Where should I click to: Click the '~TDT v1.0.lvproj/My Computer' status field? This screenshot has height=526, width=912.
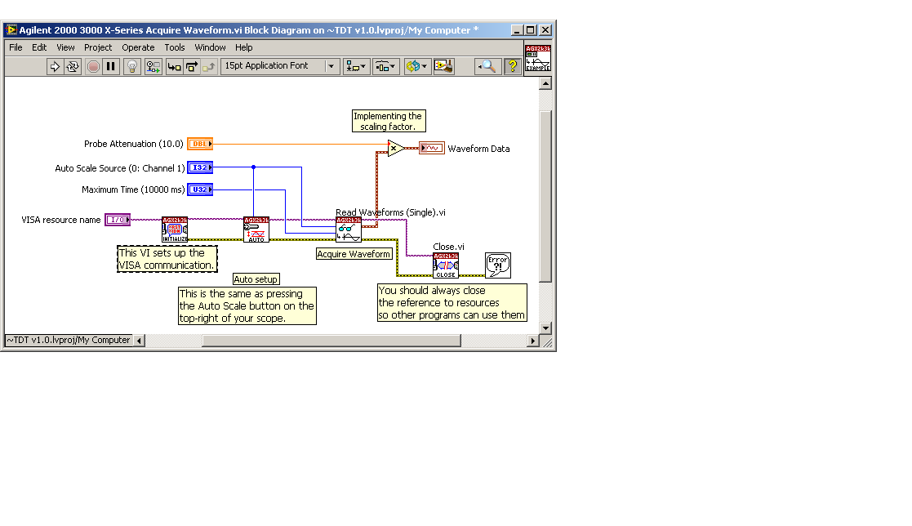[x=69, y=341]
